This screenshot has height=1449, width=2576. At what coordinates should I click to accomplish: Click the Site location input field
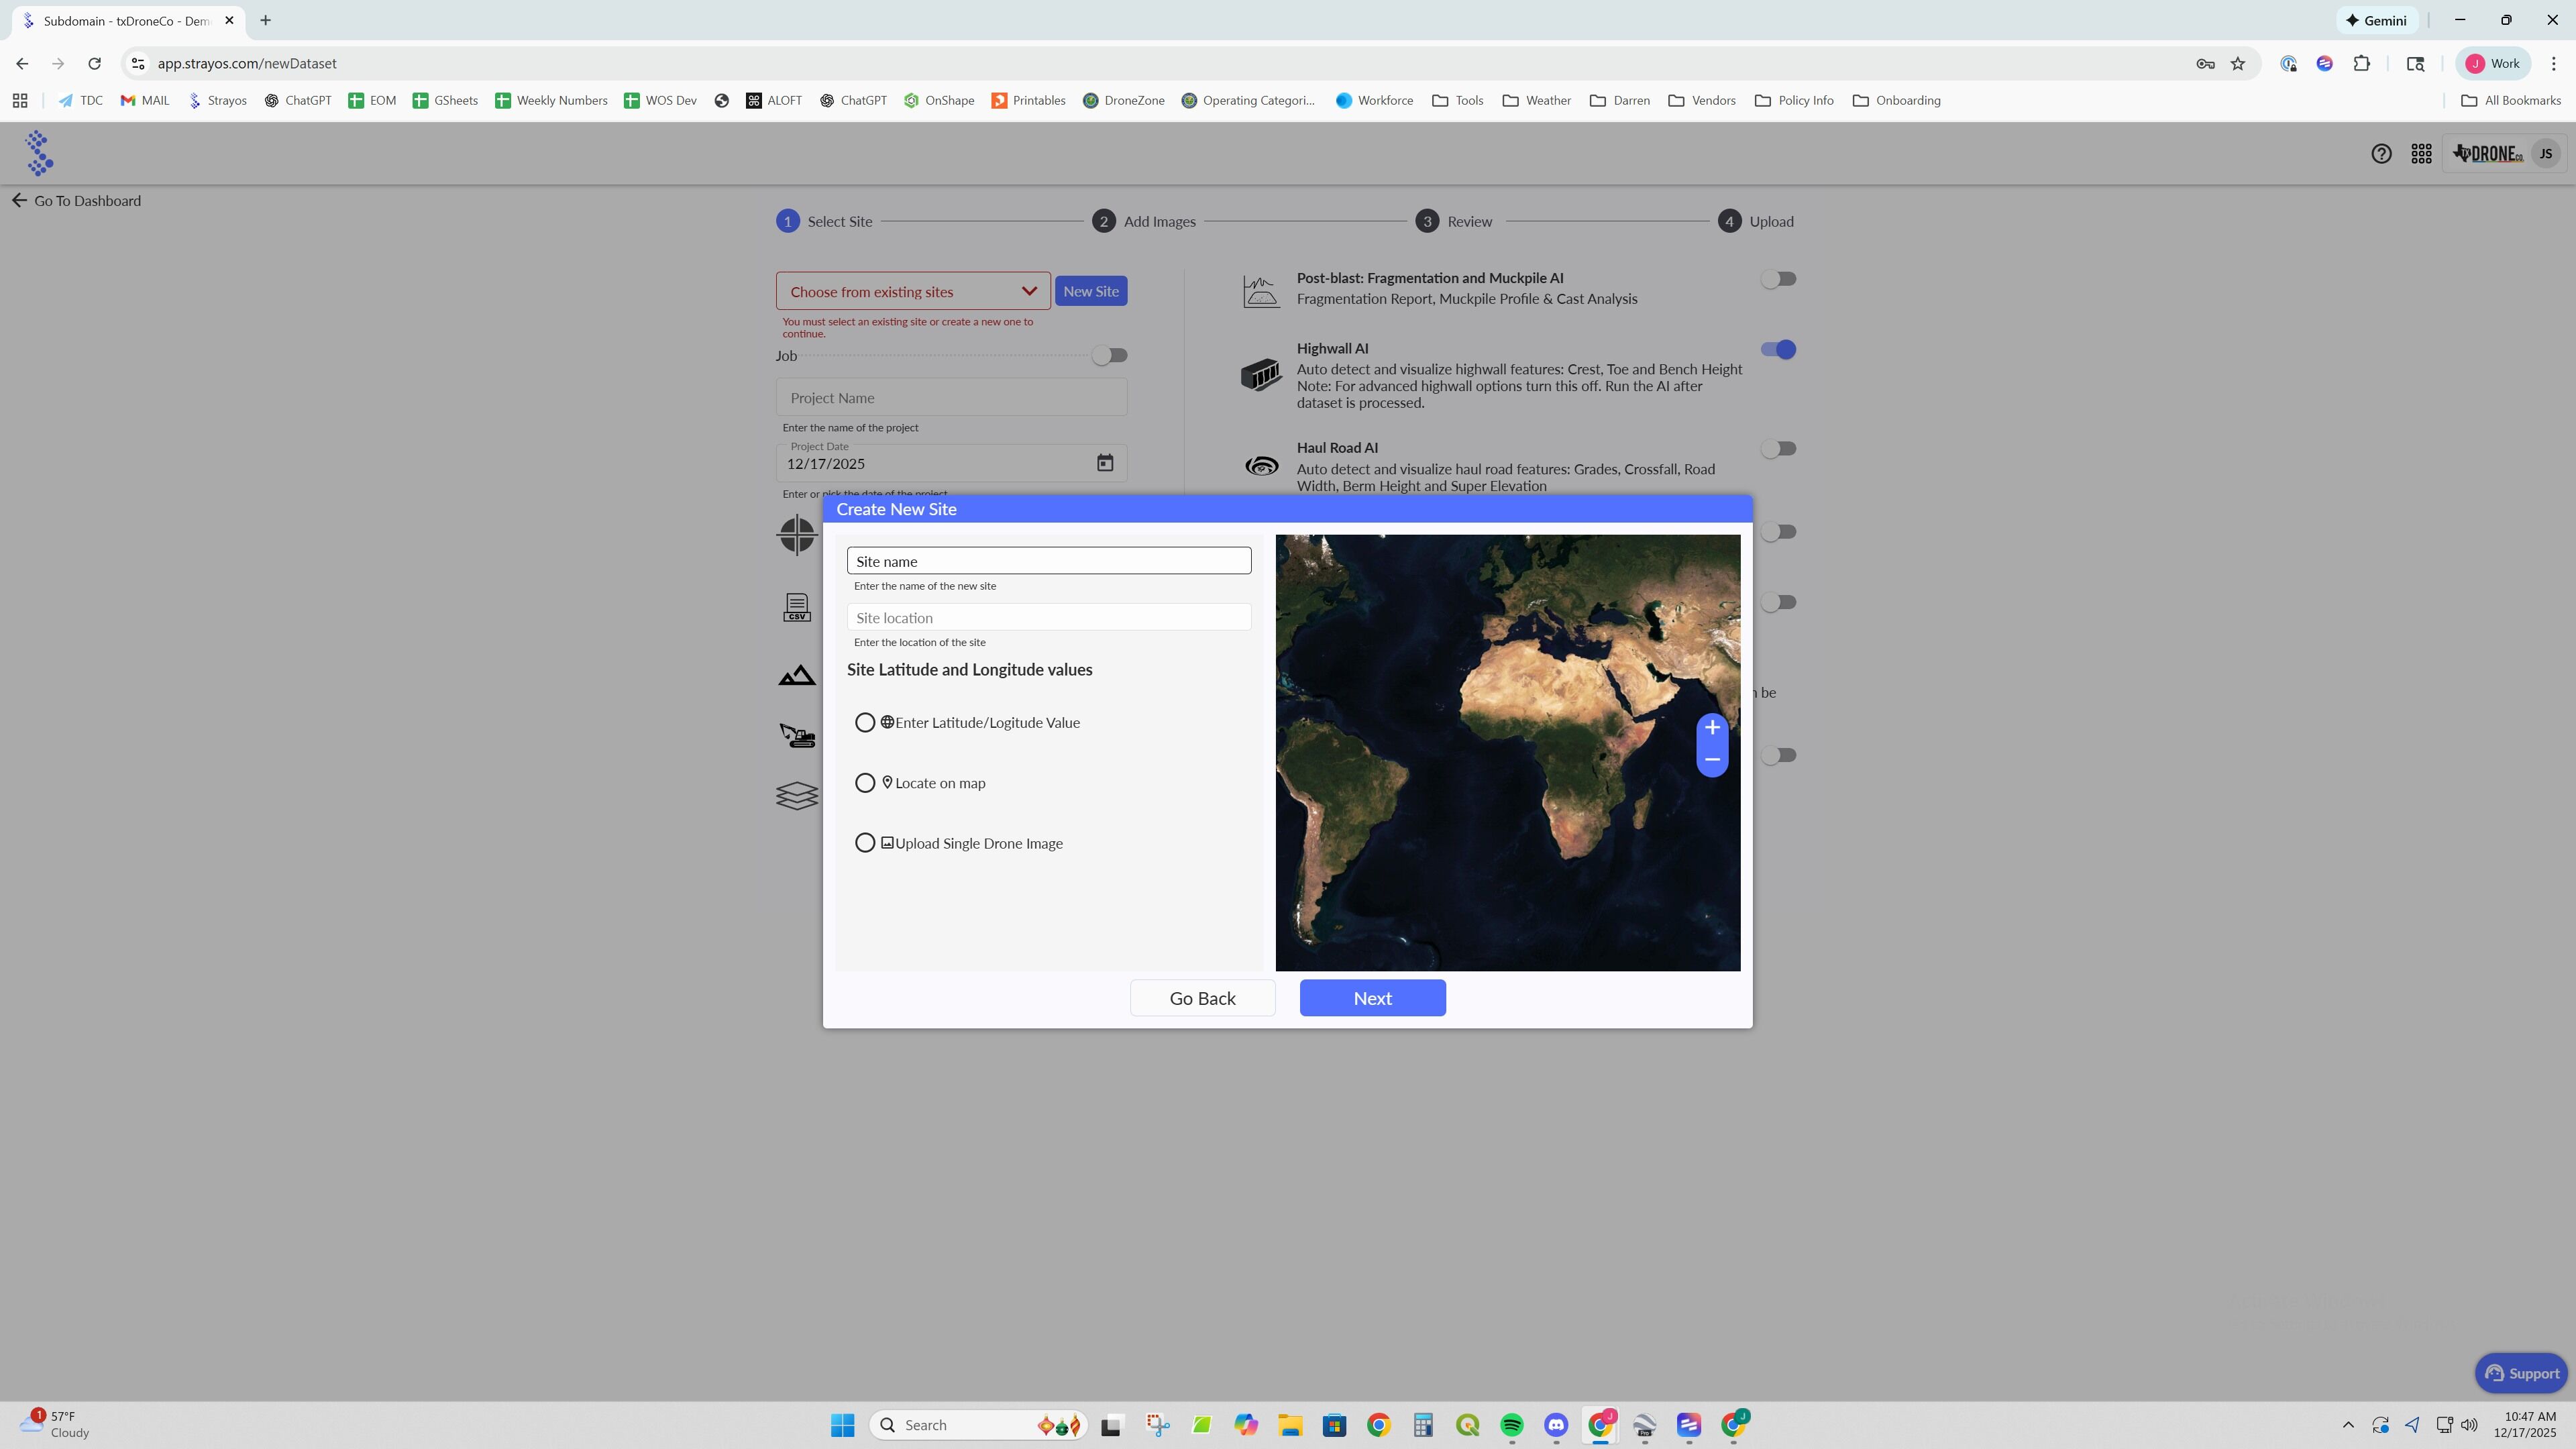(1049, 617)
